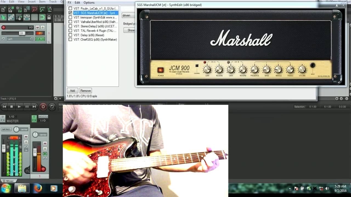Go to project start transport button

pos(4,107)
